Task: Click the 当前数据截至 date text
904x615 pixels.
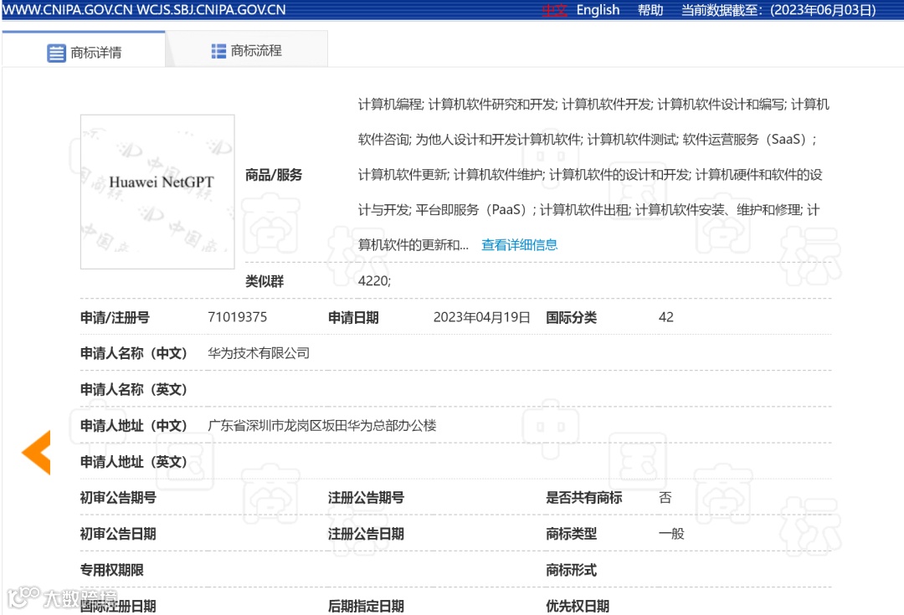Action: tap(778, 10)
